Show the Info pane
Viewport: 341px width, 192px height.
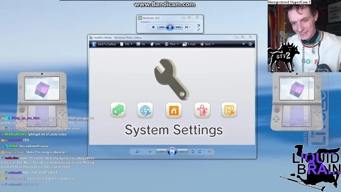pyautogui.click(x=155, y=44)
